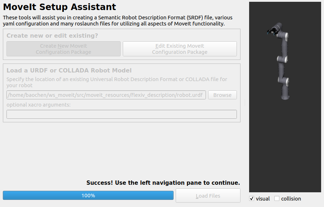Click the collision label text
The image size is (324, 207).
point(291,198)
